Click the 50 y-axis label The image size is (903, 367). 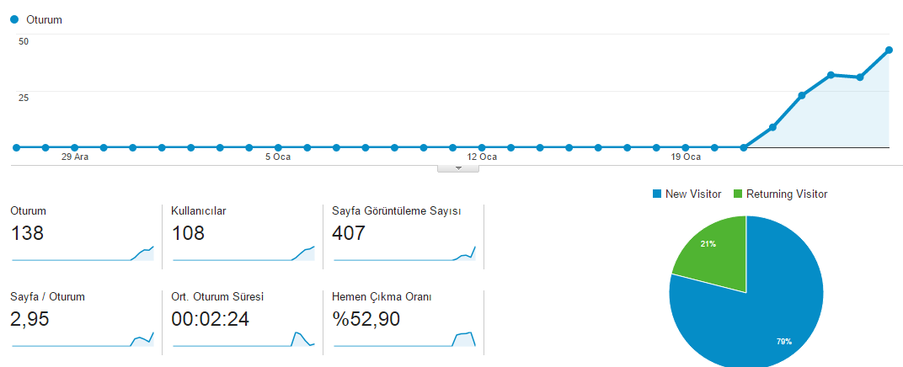pyautogui.click(x=24, y=41)
